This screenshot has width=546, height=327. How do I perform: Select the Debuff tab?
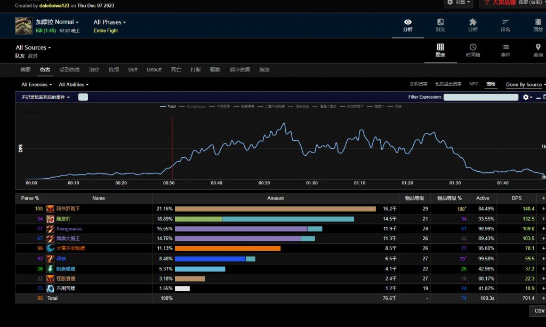(x=154, y=70)
